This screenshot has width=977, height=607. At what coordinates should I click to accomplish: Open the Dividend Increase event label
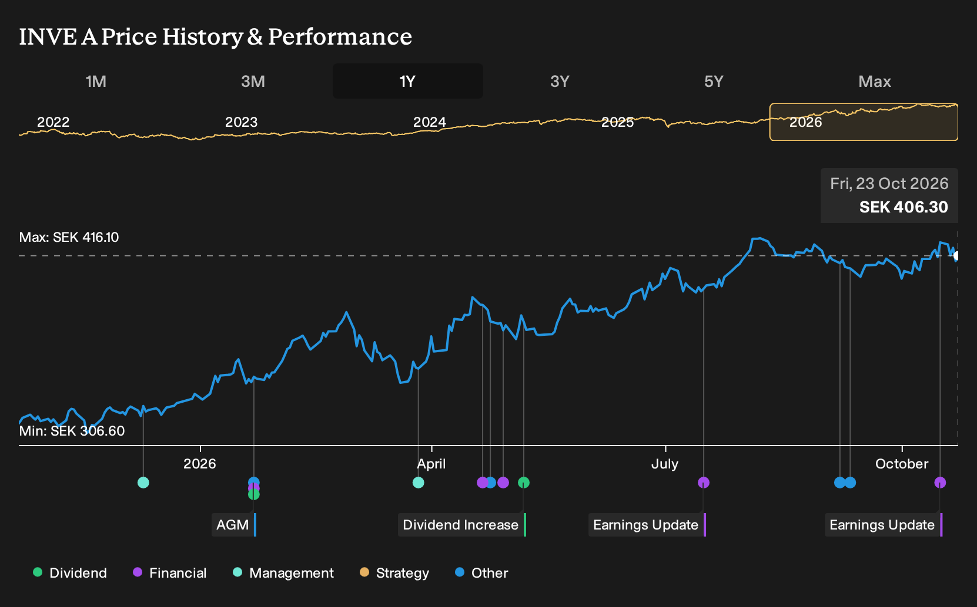pyautogui.click(x=462, y=525)
